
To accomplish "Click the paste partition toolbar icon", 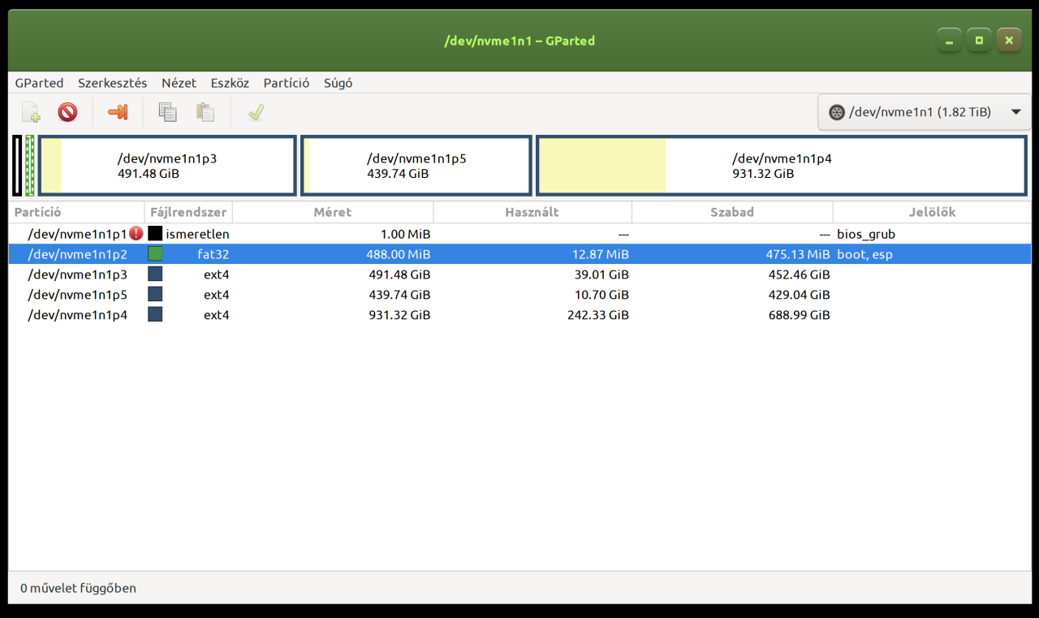I will [206, 112].
